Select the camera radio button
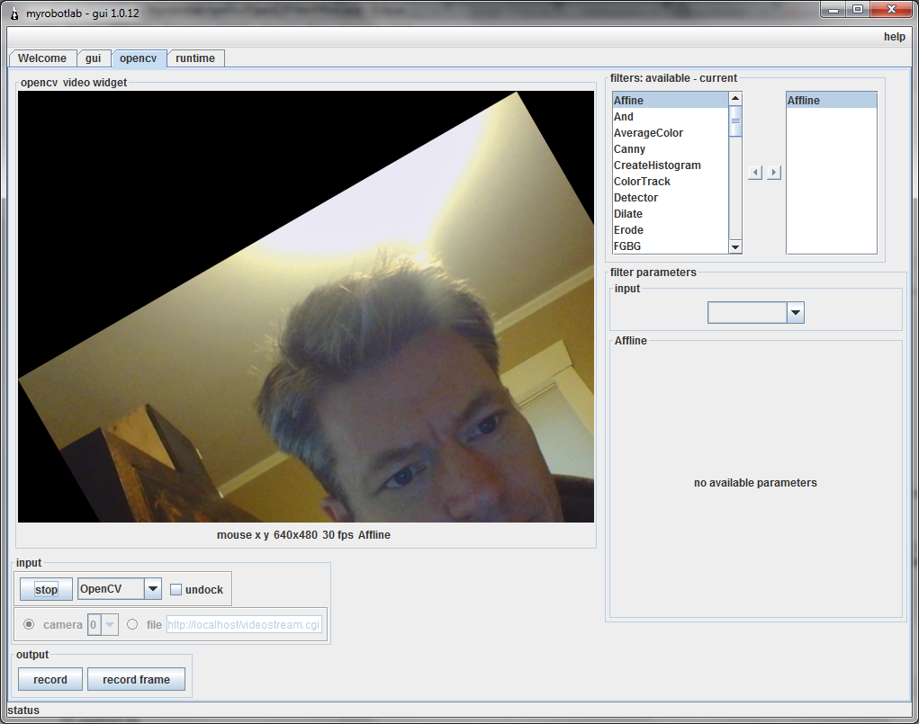The width and height of the screenshot is (919, 724). click(30, 624)
